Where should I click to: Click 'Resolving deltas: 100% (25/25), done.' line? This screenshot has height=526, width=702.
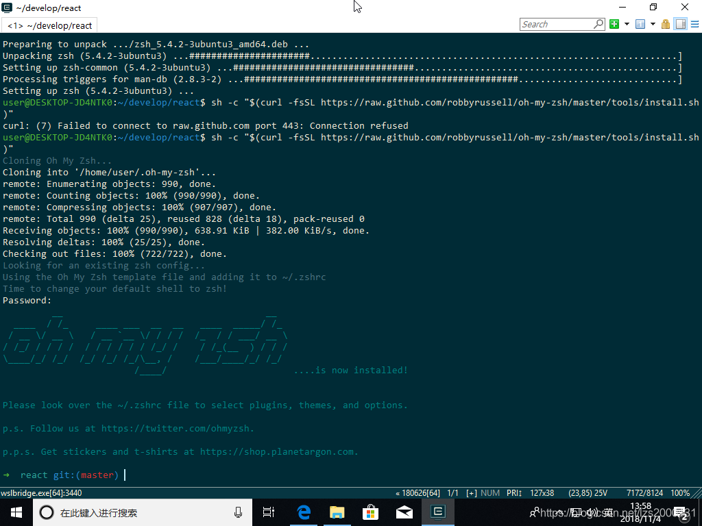point(104,242)
